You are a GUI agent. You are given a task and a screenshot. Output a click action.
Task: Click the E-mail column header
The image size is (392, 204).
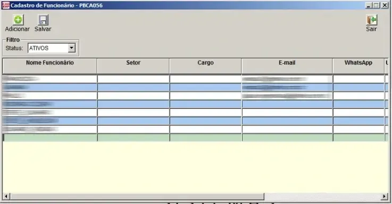287,66
